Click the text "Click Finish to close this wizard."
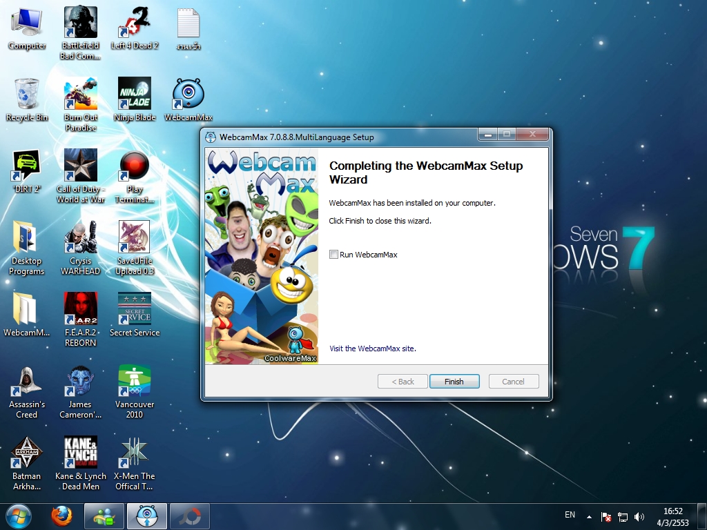The image size is (707, 530). 380,221
